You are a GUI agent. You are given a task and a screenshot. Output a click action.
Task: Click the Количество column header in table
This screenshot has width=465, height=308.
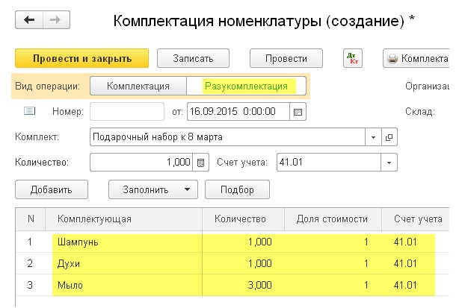pos(243,219)
